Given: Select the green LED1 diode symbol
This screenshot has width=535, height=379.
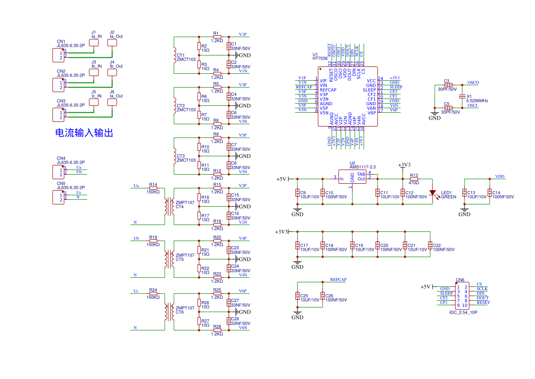Looking at the screenshot, I should tap(432, 193).
